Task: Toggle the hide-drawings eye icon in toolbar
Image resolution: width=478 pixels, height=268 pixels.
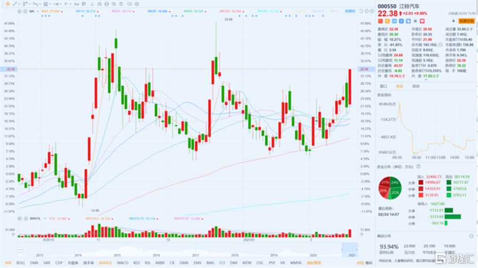Action: click(x=114, y=4)
